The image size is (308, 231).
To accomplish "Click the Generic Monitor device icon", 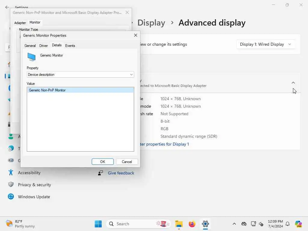I will [x=31, y=57].
